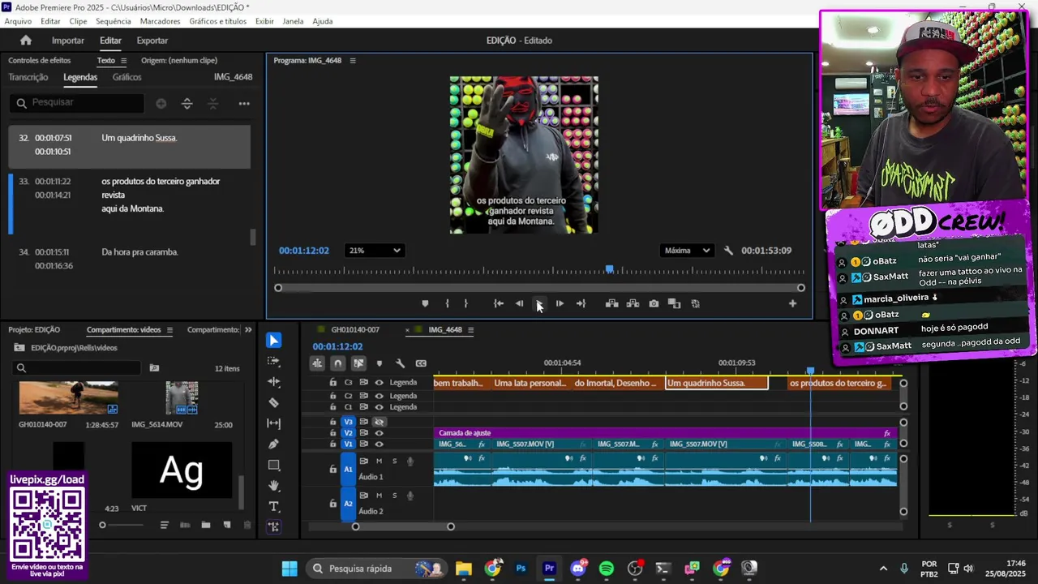Click the Mark Out button
Viewport: 1038px width, 584px height.
click(465, 303)
